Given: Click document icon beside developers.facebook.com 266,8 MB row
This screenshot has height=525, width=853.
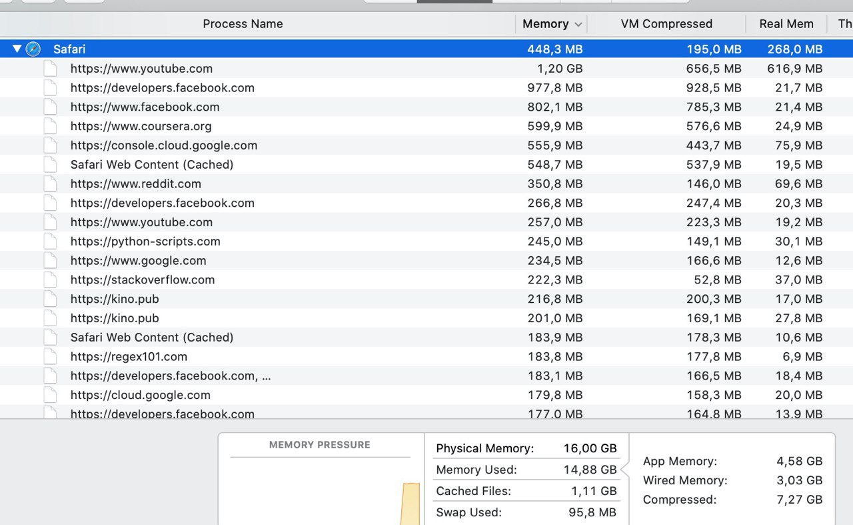Looking at the screenshot, I should point(51,203).
